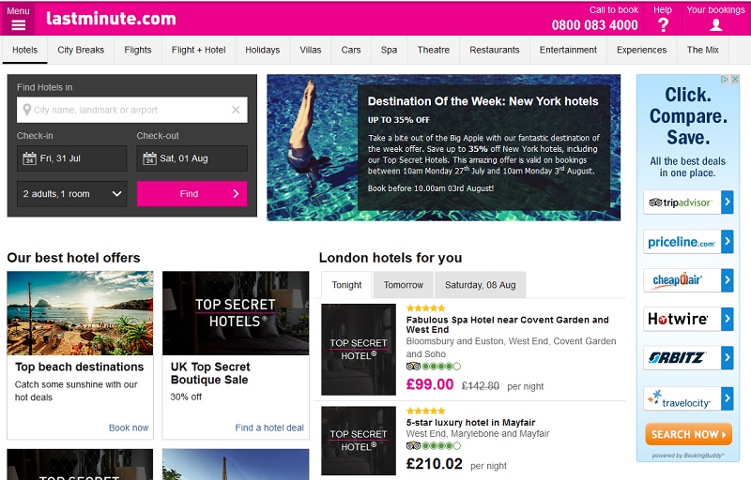
Task: Open the hamburger Menu icon
Action: [18, 25]
